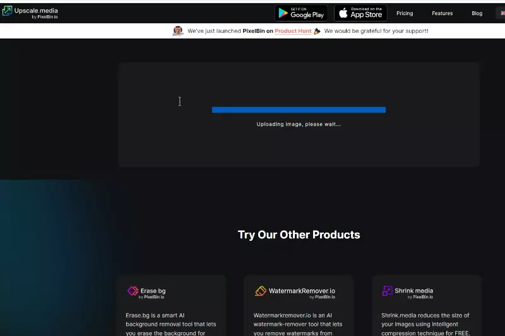Click the party popper emoji in banner
The height and width of the screenshot is (336, 505).
[317, 31]
